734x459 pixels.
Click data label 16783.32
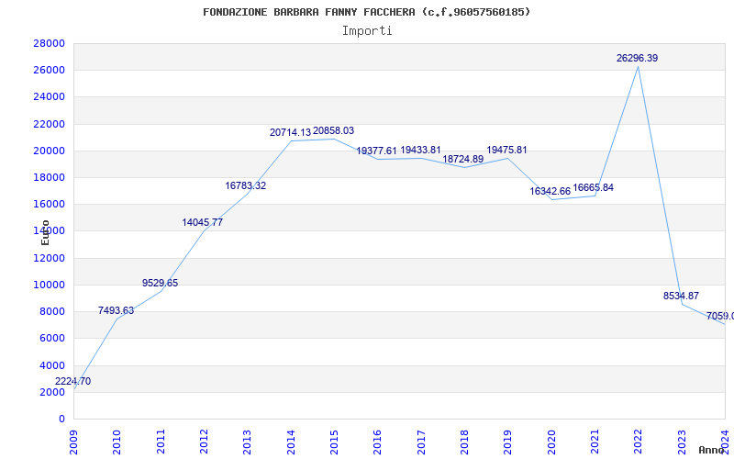pyautogui.click(x=246, y=185)
